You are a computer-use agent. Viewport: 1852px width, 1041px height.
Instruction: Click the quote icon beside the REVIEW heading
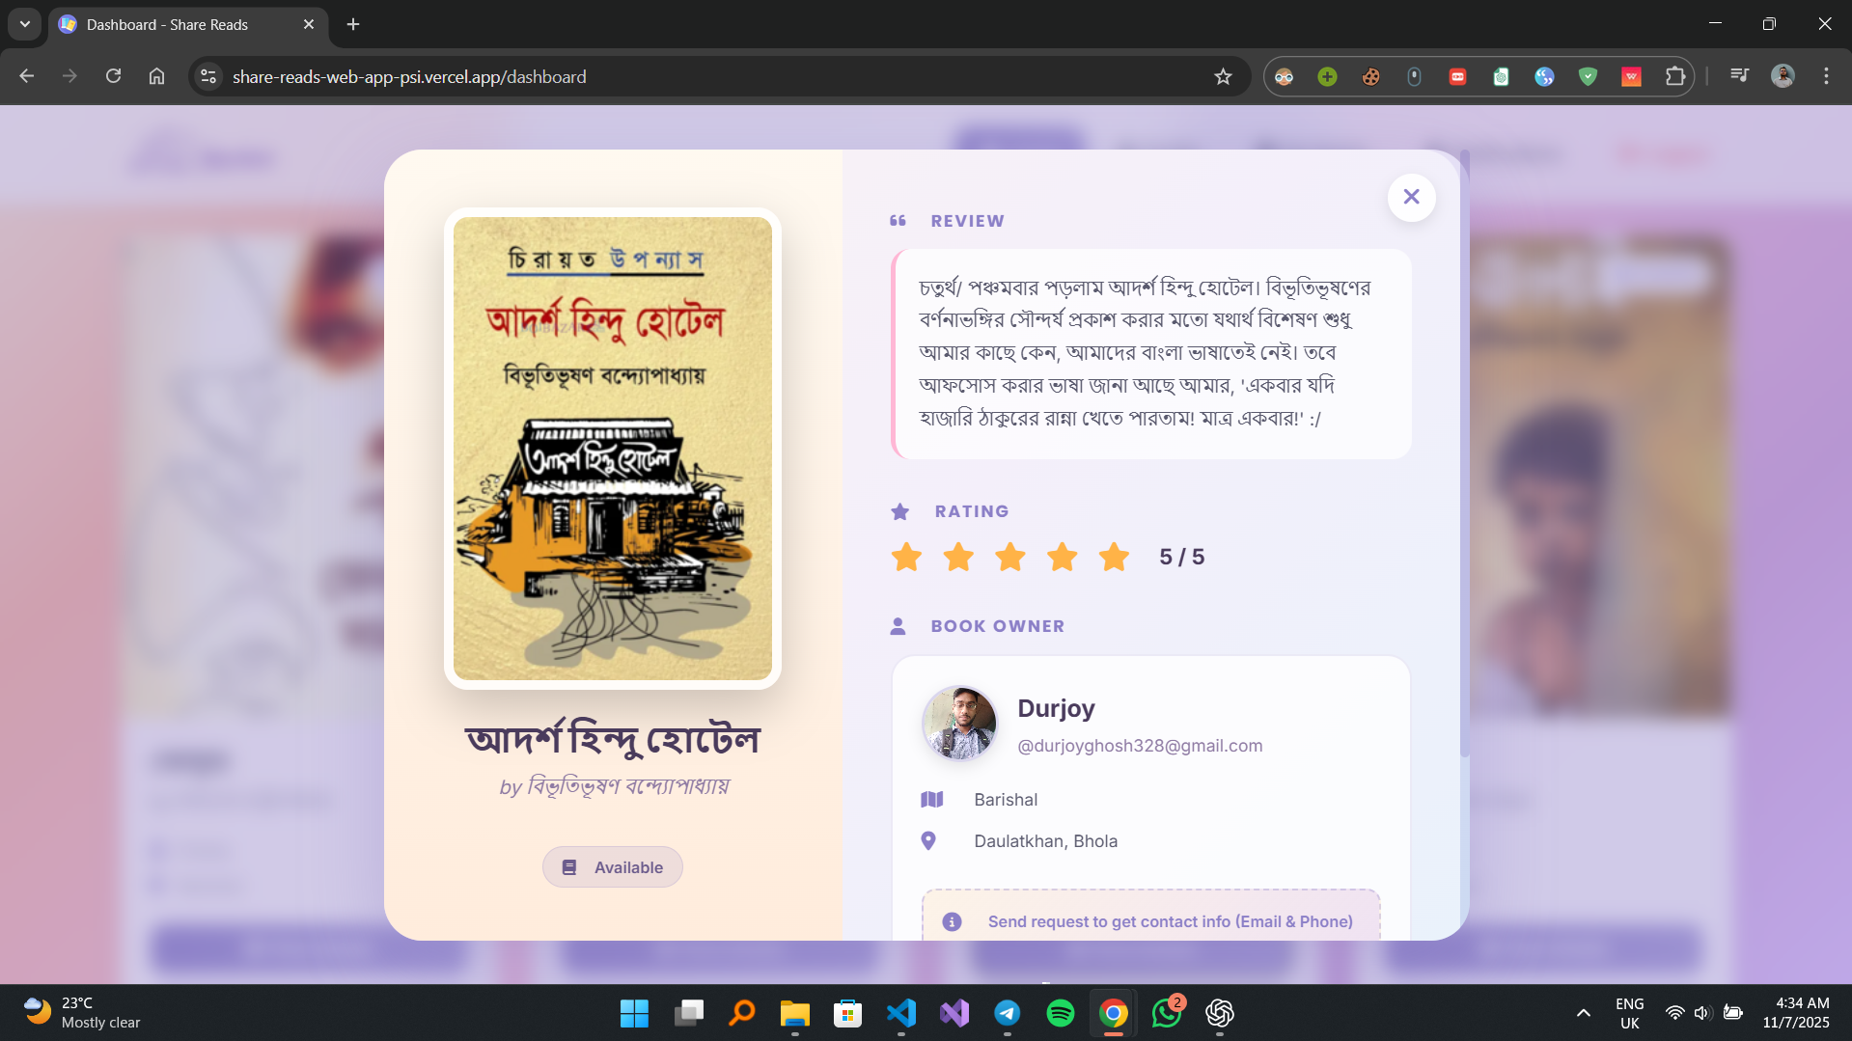(898, 221)
